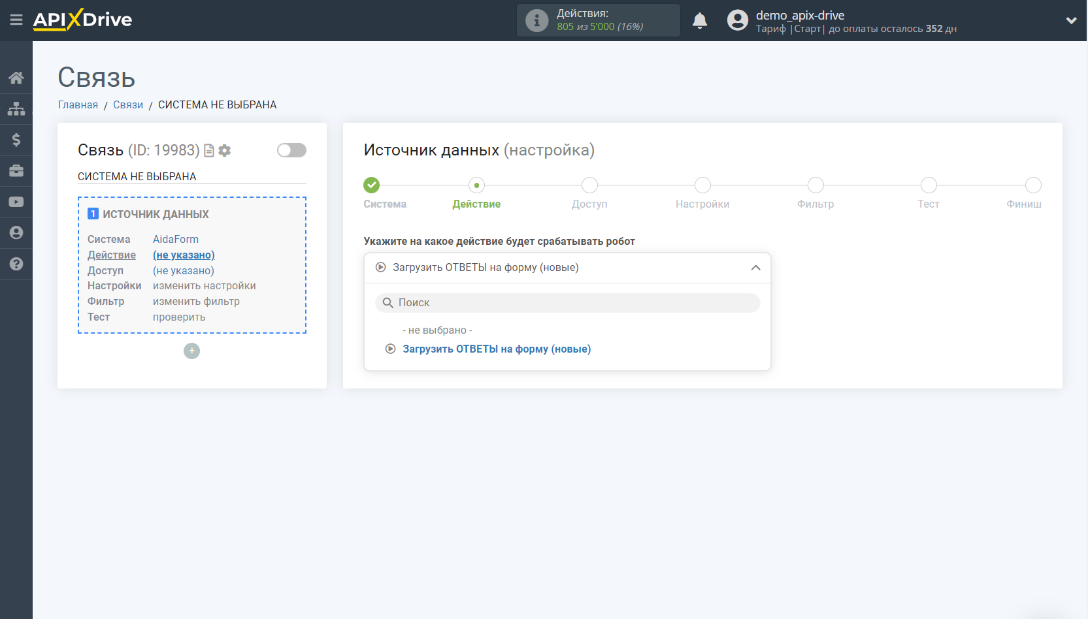Click Доступ (не указано) link
The height and width of the screenshot is (619, 1088).
pos(184,270)
